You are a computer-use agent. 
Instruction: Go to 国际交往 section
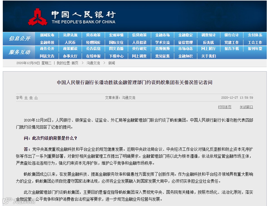[x=116, y=42]
